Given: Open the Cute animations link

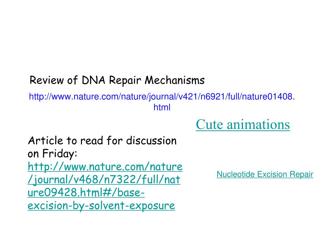Looking at the screenshot, I should (x=243, y=124).
